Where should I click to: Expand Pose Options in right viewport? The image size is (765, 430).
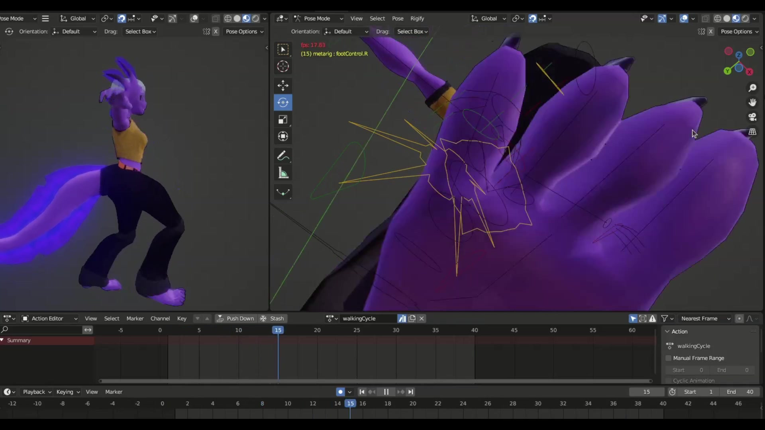(x=739, y=31)
